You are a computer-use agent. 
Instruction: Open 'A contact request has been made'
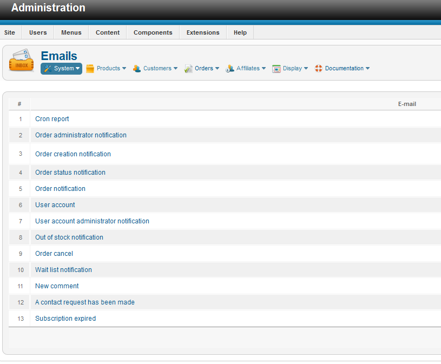click(x=85, y=302)
